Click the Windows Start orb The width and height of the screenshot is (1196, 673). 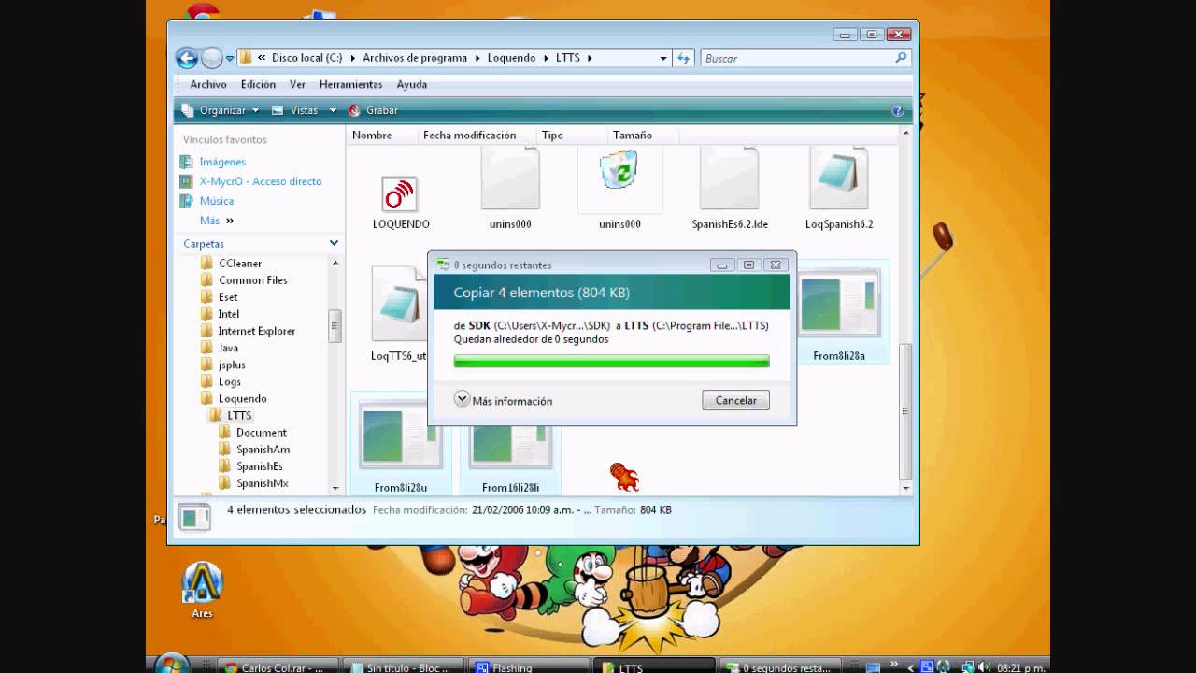(x=171, y=666)
